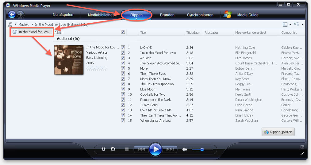This screenshot has width=311, height=165.
Task: Click the full screen view icon
Action: point(302,147)
